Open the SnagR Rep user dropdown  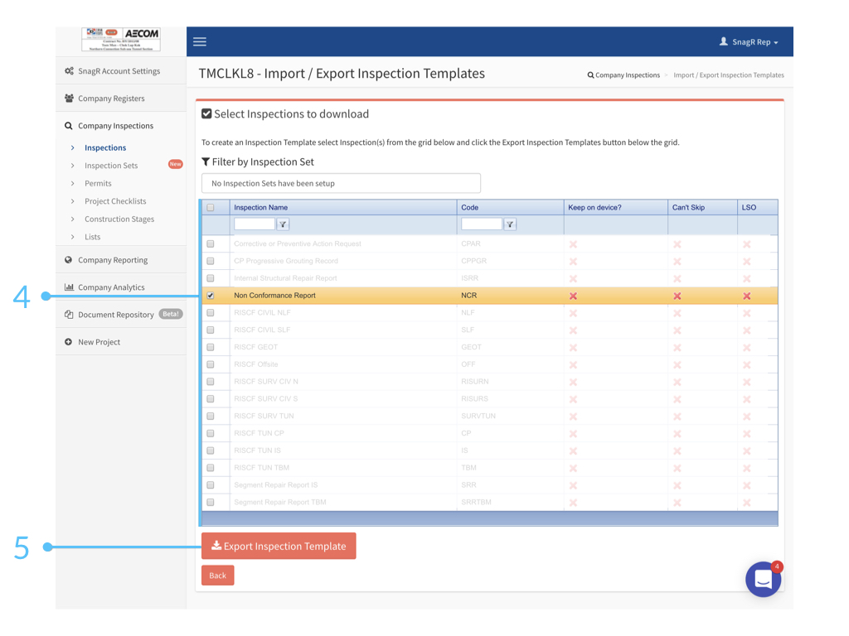(x=749, y=41)
